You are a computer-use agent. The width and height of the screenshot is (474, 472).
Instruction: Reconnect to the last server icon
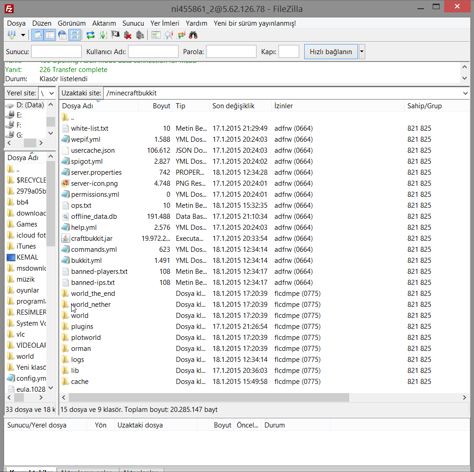[x=140, y=35]
